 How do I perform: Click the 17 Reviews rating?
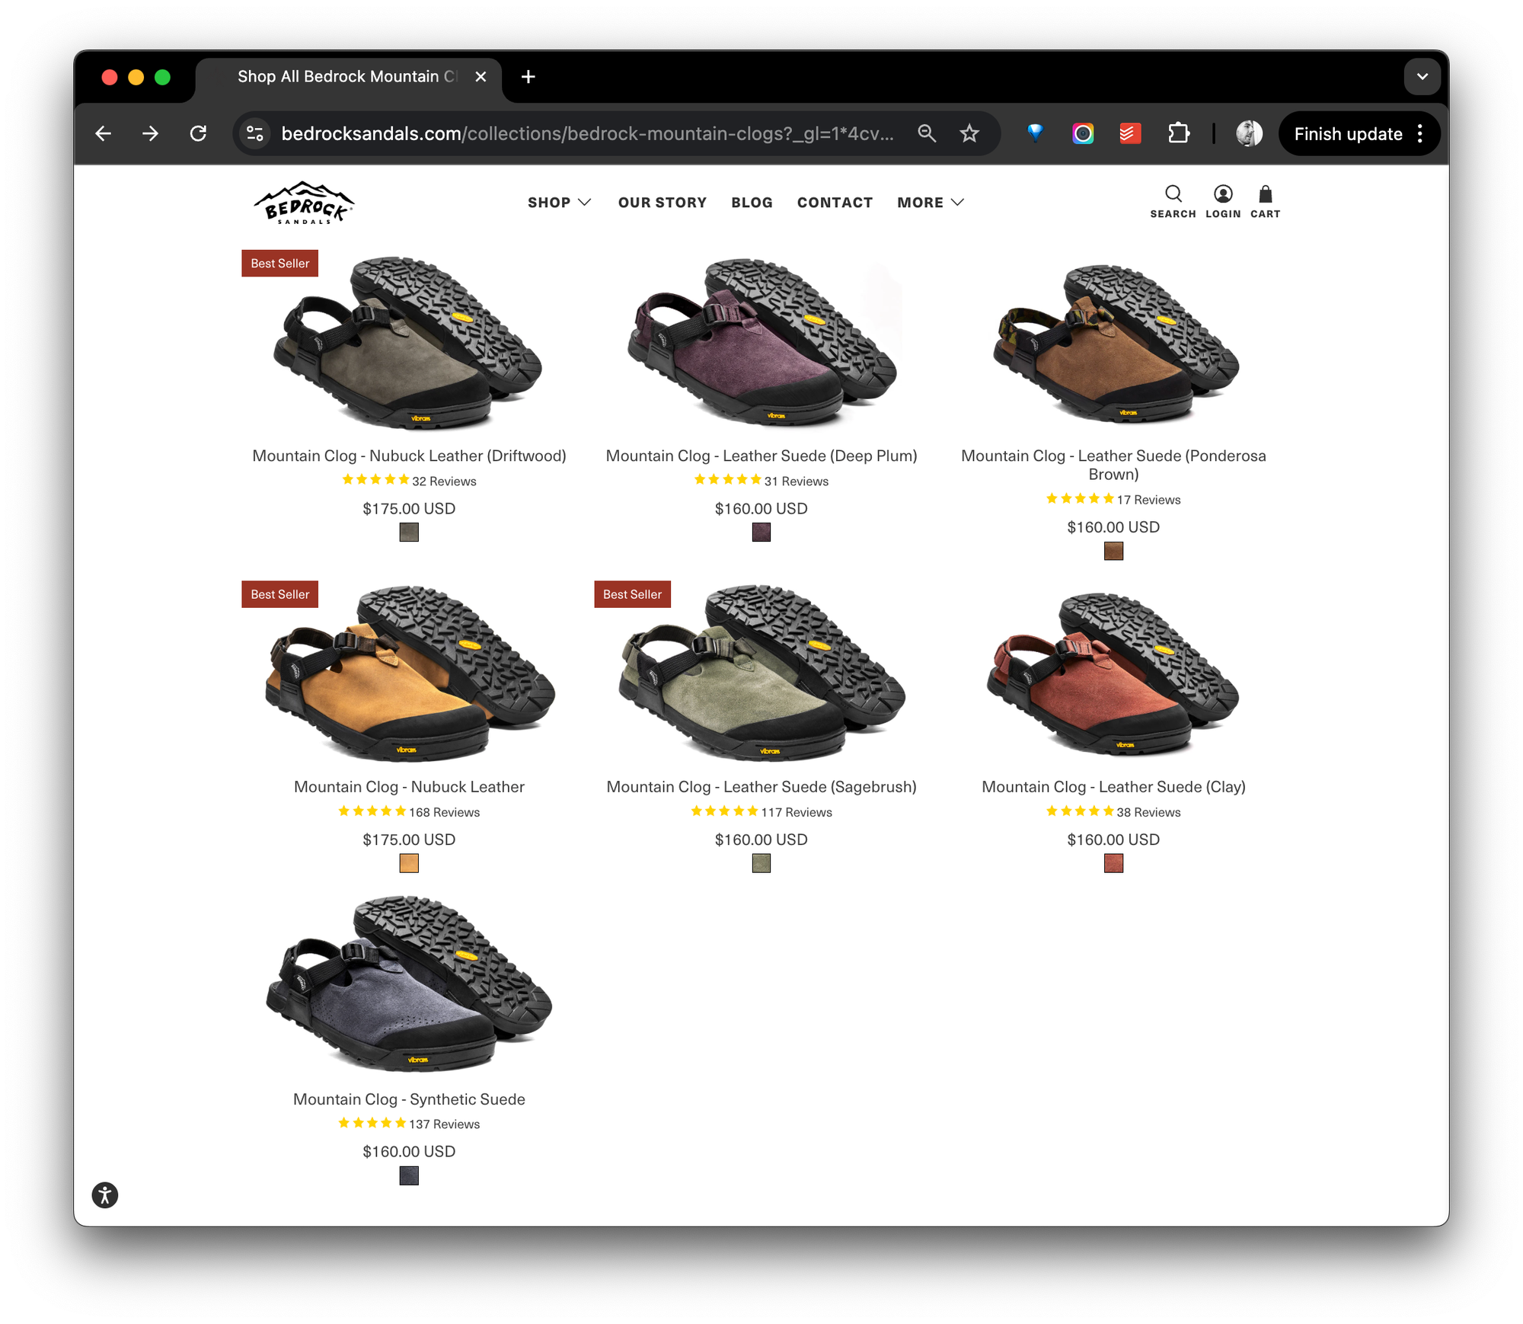1113,500
